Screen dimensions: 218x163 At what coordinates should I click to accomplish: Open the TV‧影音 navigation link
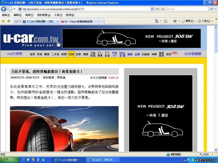click(x=107, y=54)
